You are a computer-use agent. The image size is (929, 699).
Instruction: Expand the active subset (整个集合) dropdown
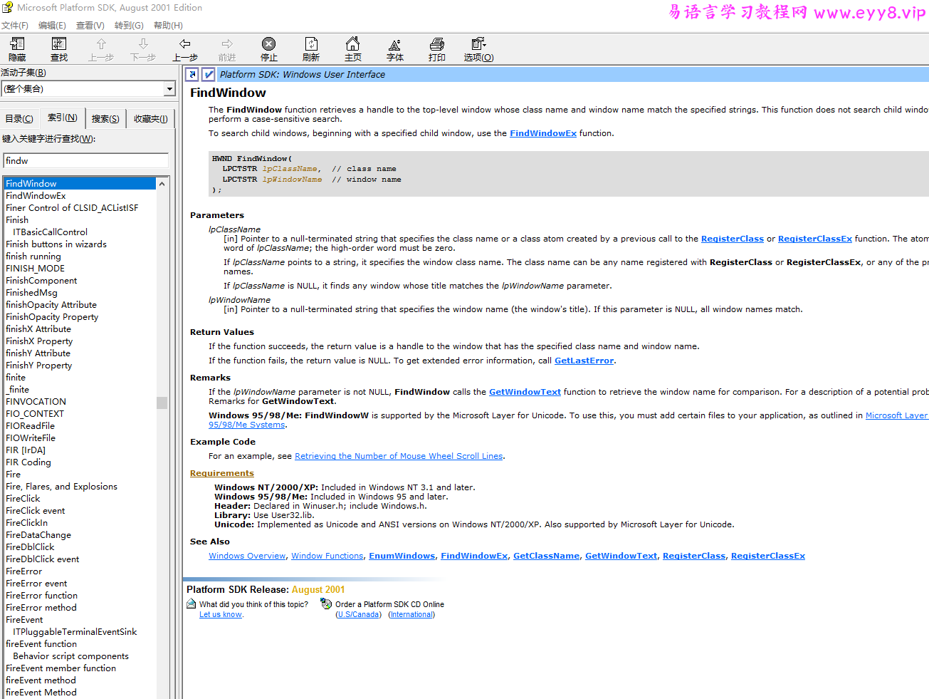(169, 89)
